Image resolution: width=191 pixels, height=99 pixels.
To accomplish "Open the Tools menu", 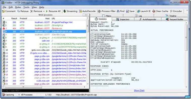I will 26,7.
